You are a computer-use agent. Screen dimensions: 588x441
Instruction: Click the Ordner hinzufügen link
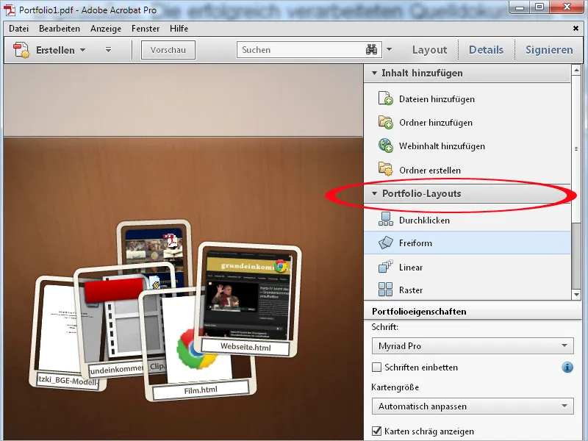[436, 123]
